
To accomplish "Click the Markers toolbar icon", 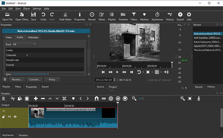I will (x=144, y=16).
